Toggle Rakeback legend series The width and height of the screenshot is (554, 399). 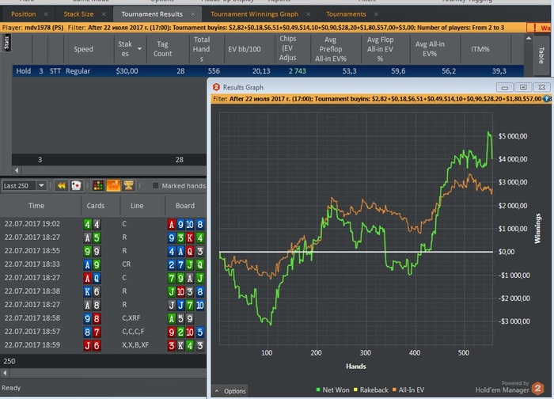[370, 389]
